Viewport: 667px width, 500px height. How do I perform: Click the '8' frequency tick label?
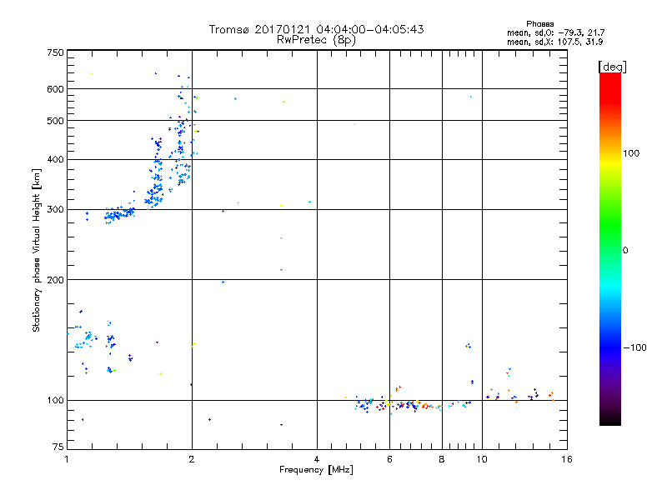coord(442,459)
